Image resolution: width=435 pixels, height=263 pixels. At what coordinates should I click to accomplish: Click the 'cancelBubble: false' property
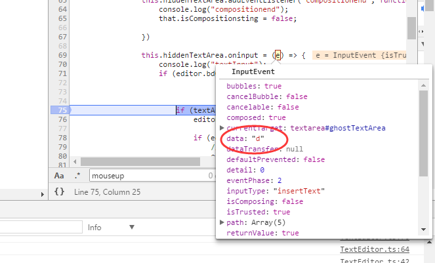(267, 96)
